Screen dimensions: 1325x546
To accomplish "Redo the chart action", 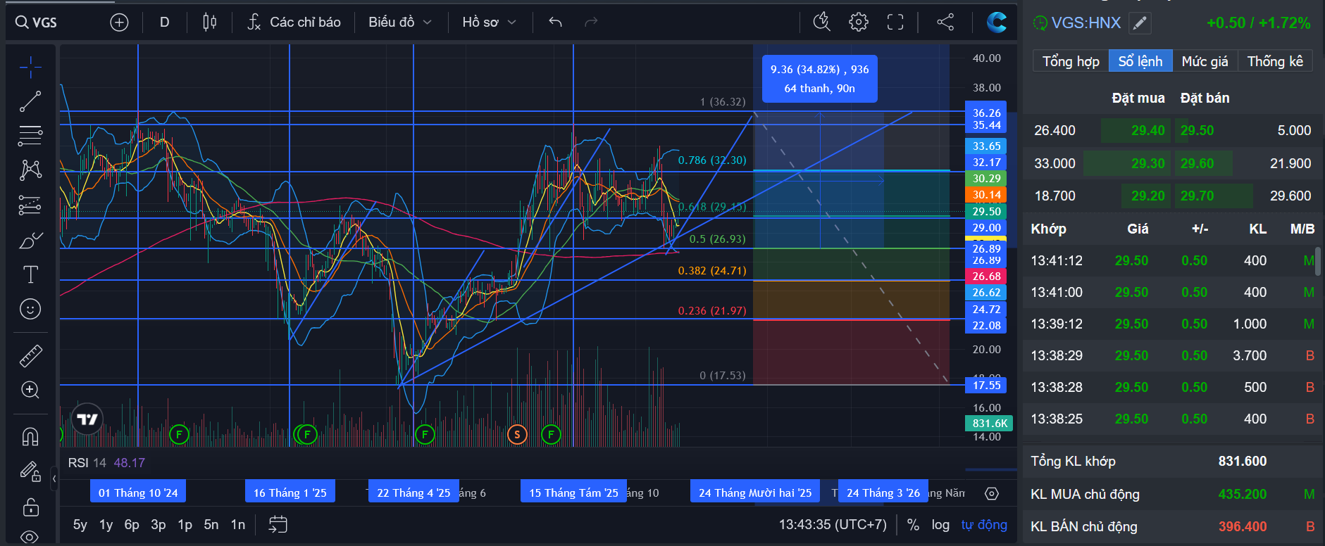I will 591,23.
